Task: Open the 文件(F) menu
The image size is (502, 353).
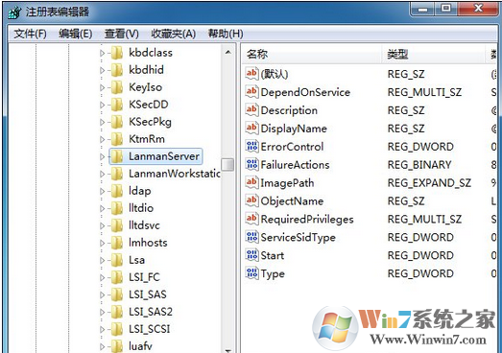Action: coord(30,34)
